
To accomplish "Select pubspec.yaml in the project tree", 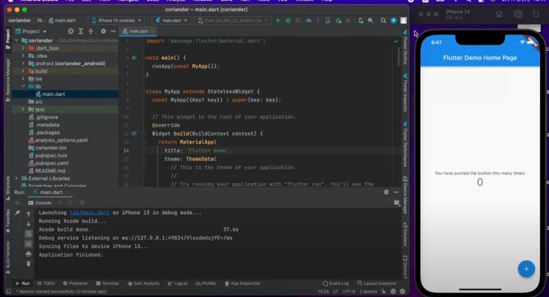I will pyautogui.click(x=51, y=163).
